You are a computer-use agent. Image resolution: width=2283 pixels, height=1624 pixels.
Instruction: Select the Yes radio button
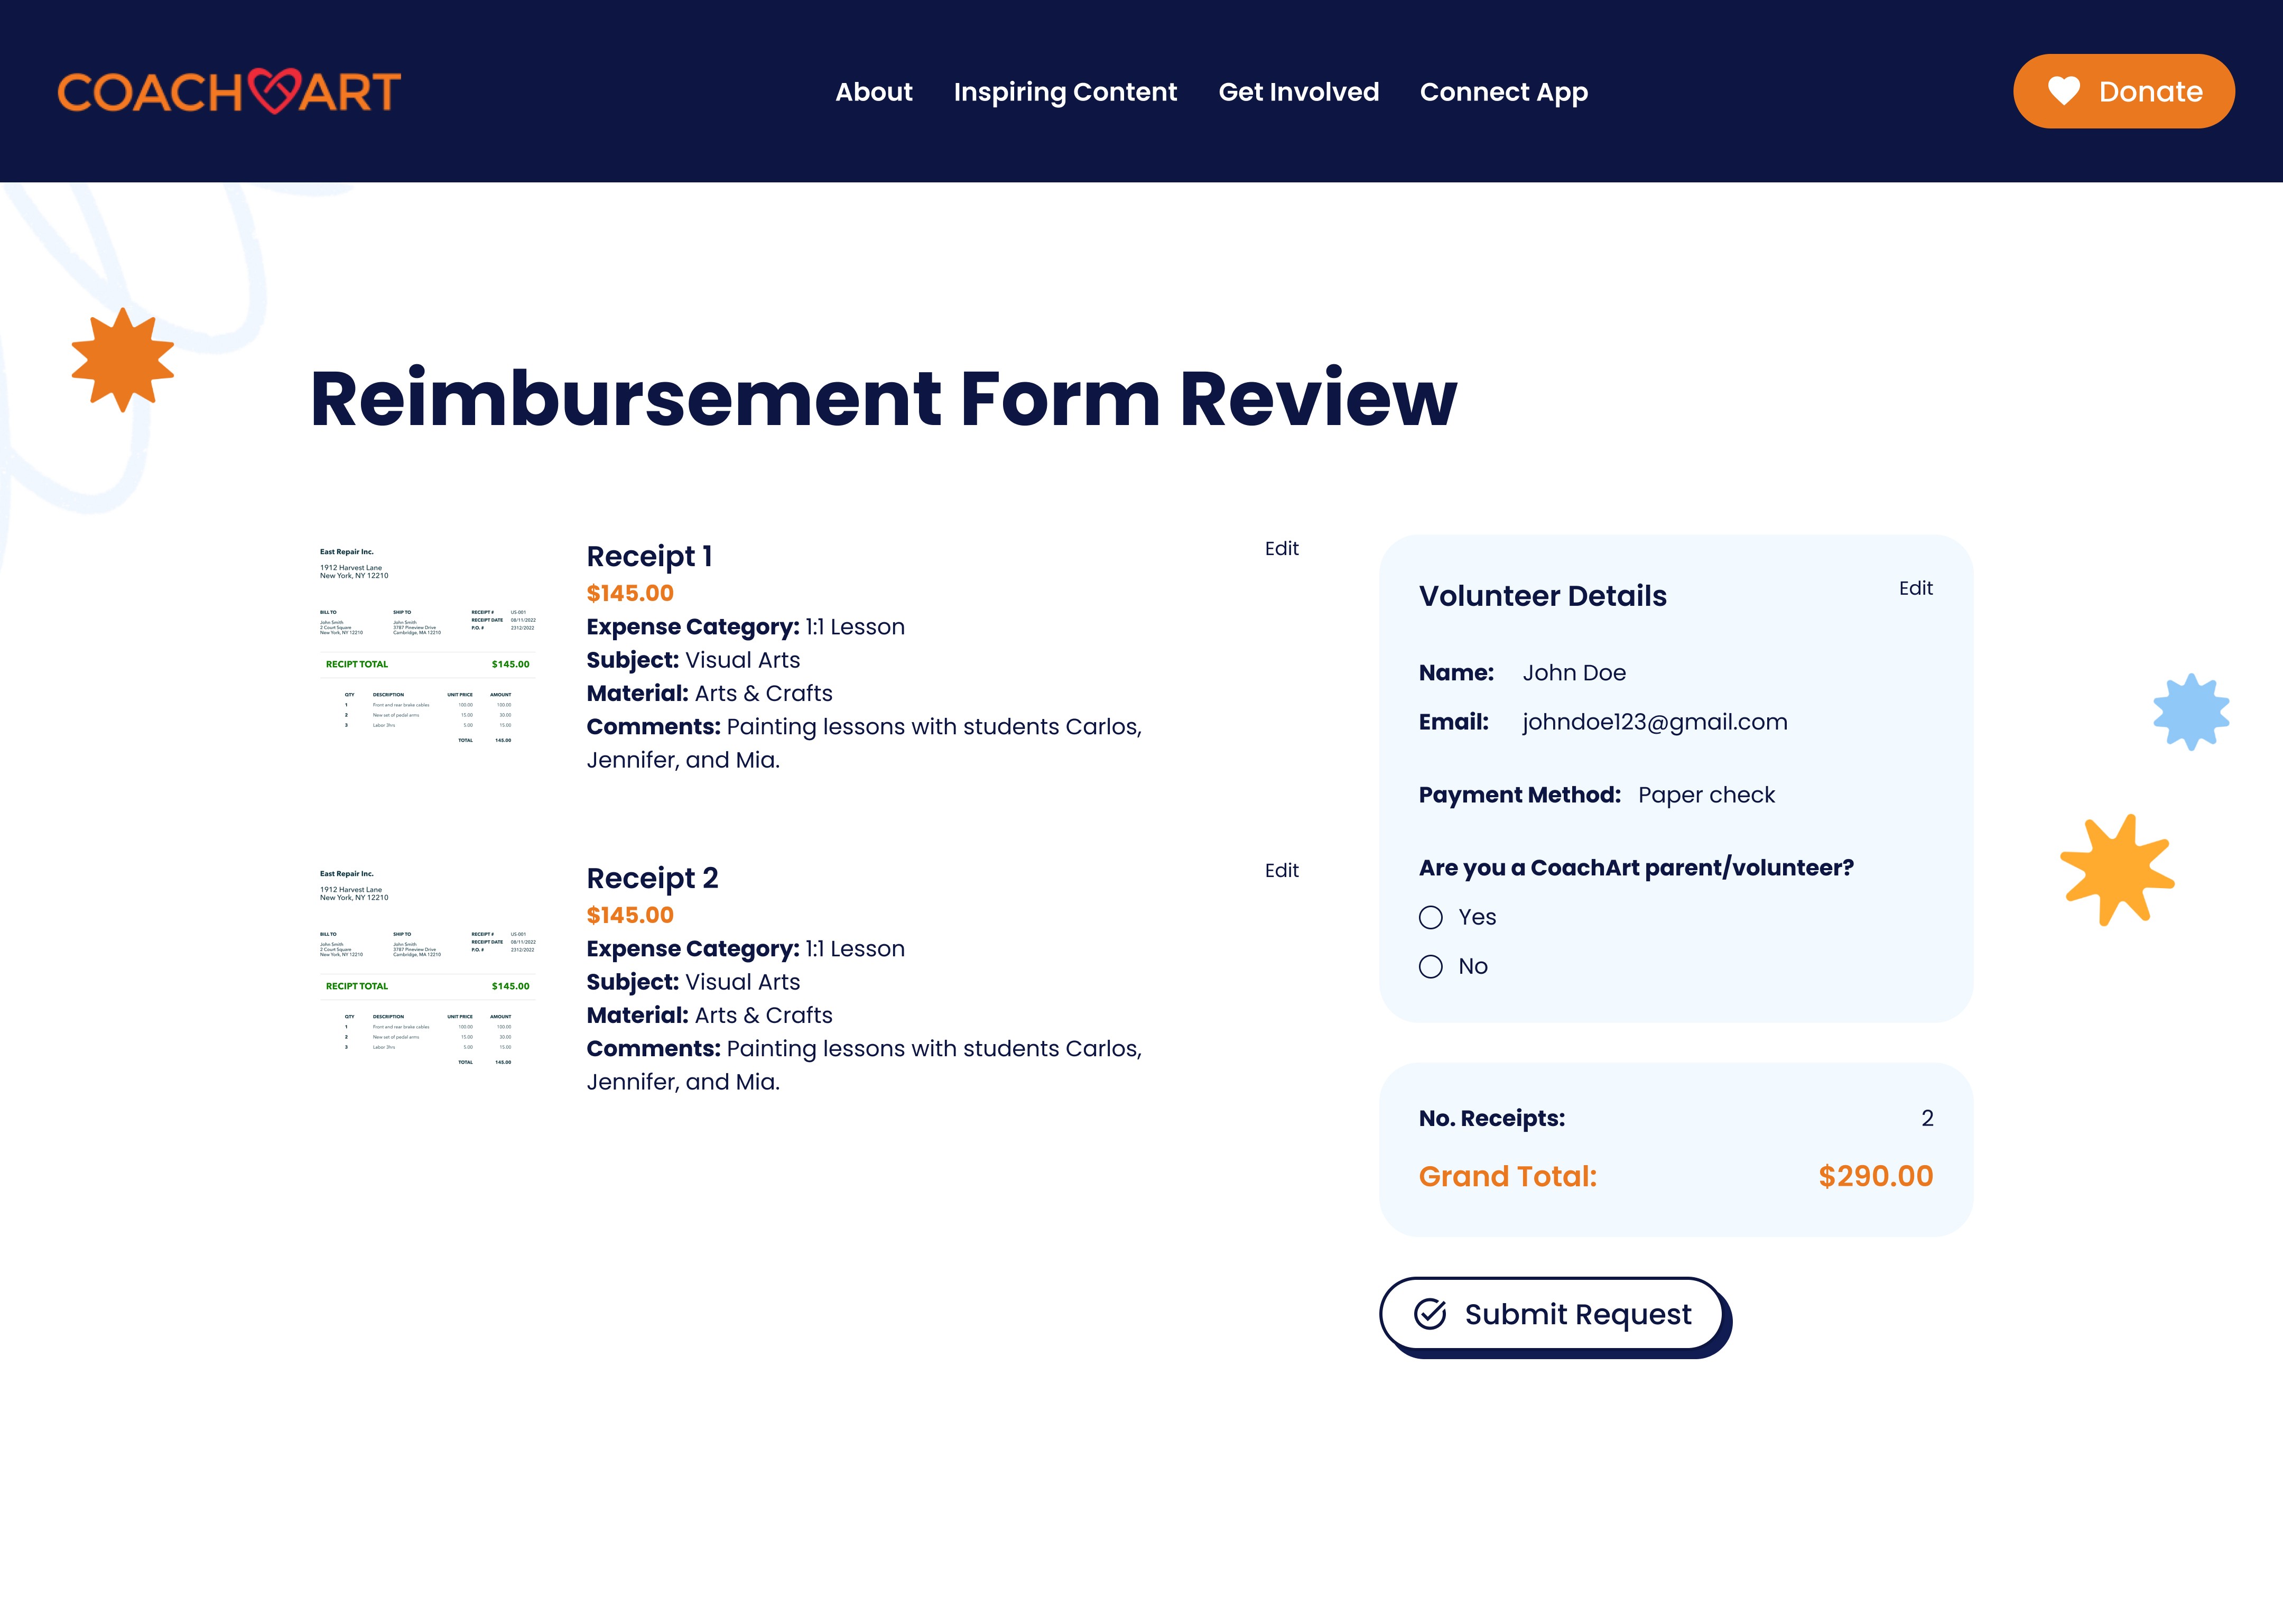pyautogui.click(x=1431, y=917)
